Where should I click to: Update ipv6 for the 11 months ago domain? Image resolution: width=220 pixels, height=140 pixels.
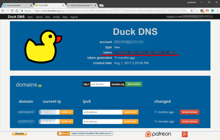[130, 112]
